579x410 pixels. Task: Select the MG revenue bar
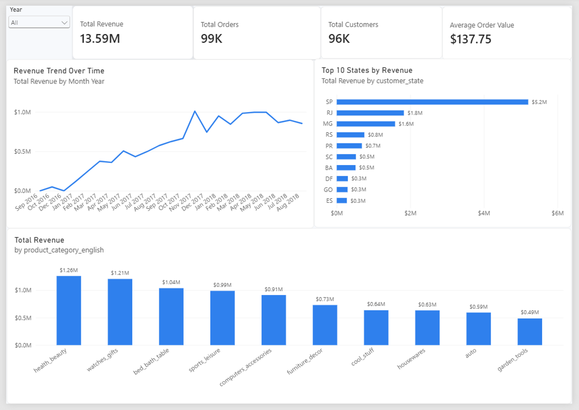point(366,124)
